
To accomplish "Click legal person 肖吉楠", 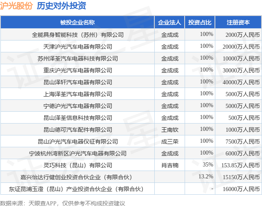I will 170,165.
